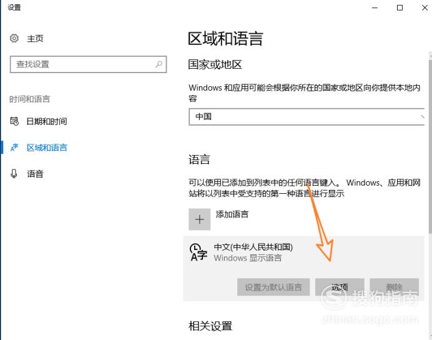The width and height of the screenshot is (432, 340).
Task: Click 设置为默认语言 button
Action: [x=273, y=287]
